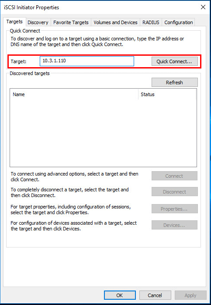The image size is (211, 305).
Task: Click the greyed-out Devices... button
Action: (174, 225)
